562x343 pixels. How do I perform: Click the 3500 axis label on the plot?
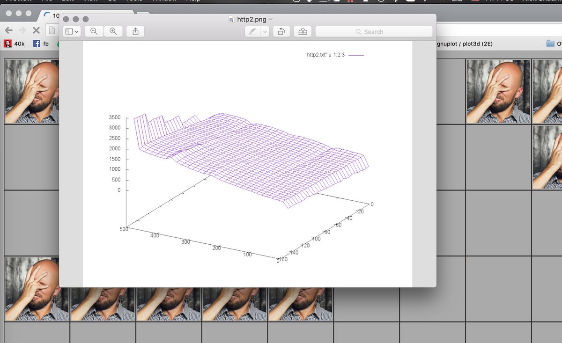(x=115, y=117)
